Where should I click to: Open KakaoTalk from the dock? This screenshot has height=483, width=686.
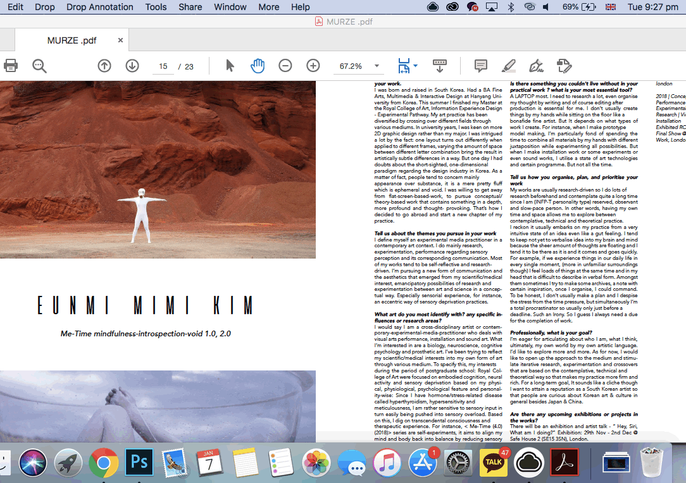coord(494,463)
